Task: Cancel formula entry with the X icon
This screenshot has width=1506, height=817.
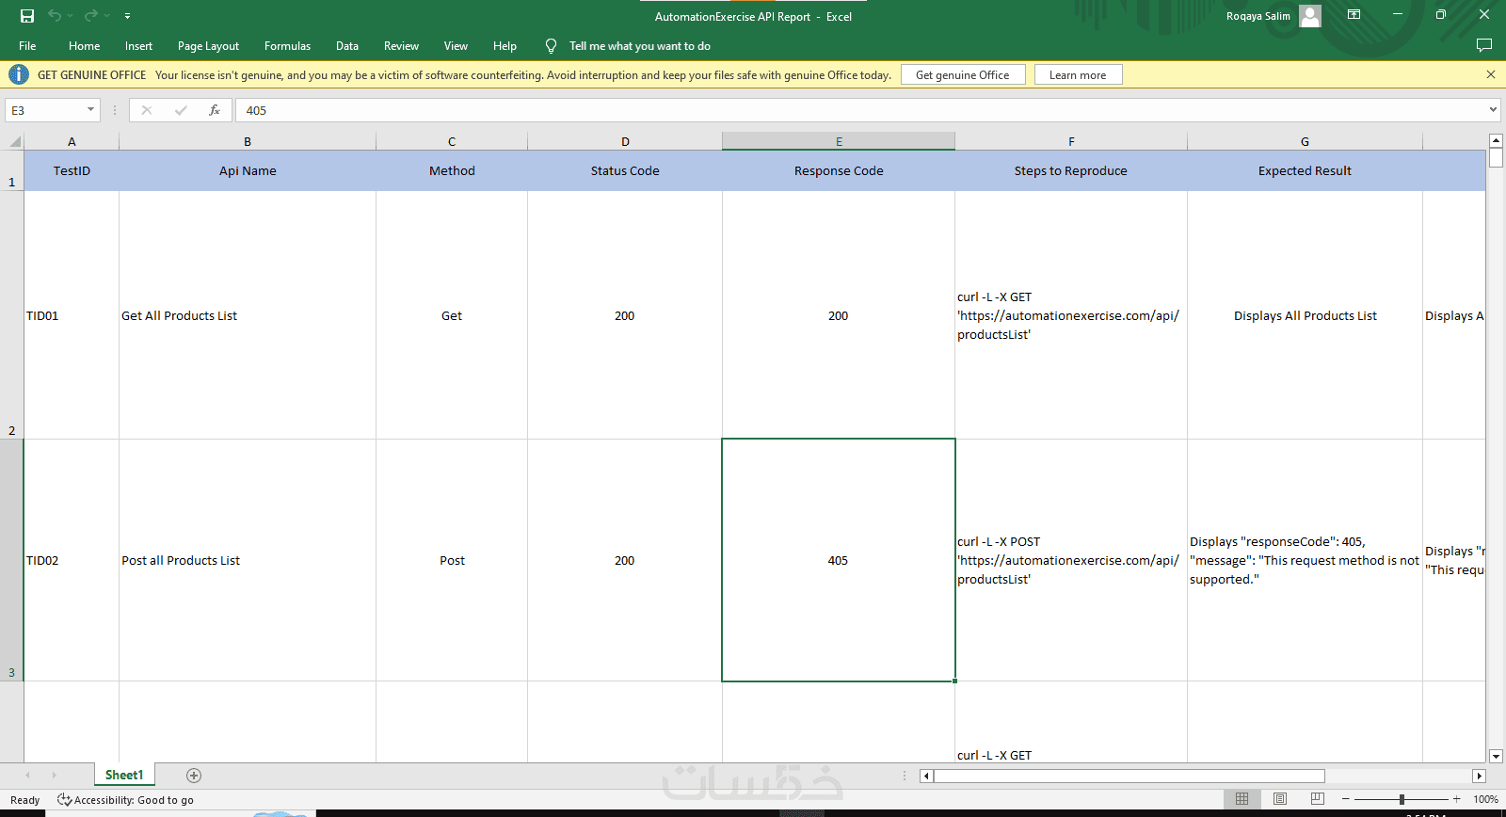Action: tap(147, 110)
